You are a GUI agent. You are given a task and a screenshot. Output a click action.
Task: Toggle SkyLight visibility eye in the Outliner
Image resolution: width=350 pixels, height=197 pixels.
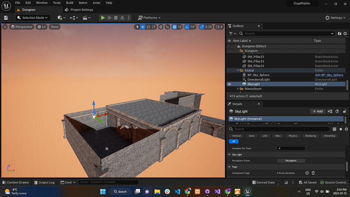229,84
